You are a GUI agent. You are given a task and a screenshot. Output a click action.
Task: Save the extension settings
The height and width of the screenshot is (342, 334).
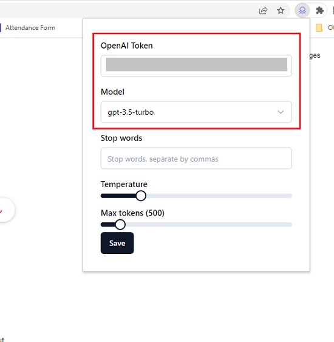click(117, 243)
